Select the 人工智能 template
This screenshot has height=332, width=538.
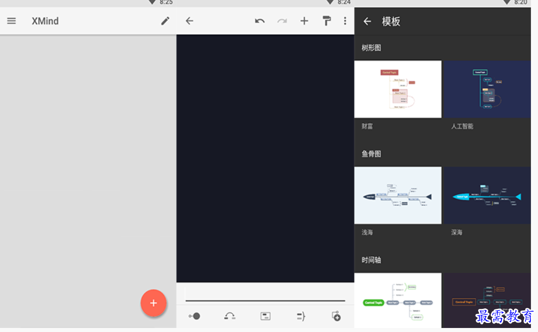pyautogui.click(x=487, y=89)
